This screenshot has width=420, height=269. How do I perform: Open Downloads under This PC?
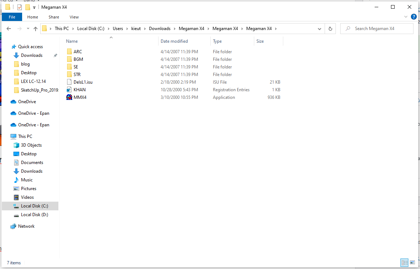pos(28,171)
